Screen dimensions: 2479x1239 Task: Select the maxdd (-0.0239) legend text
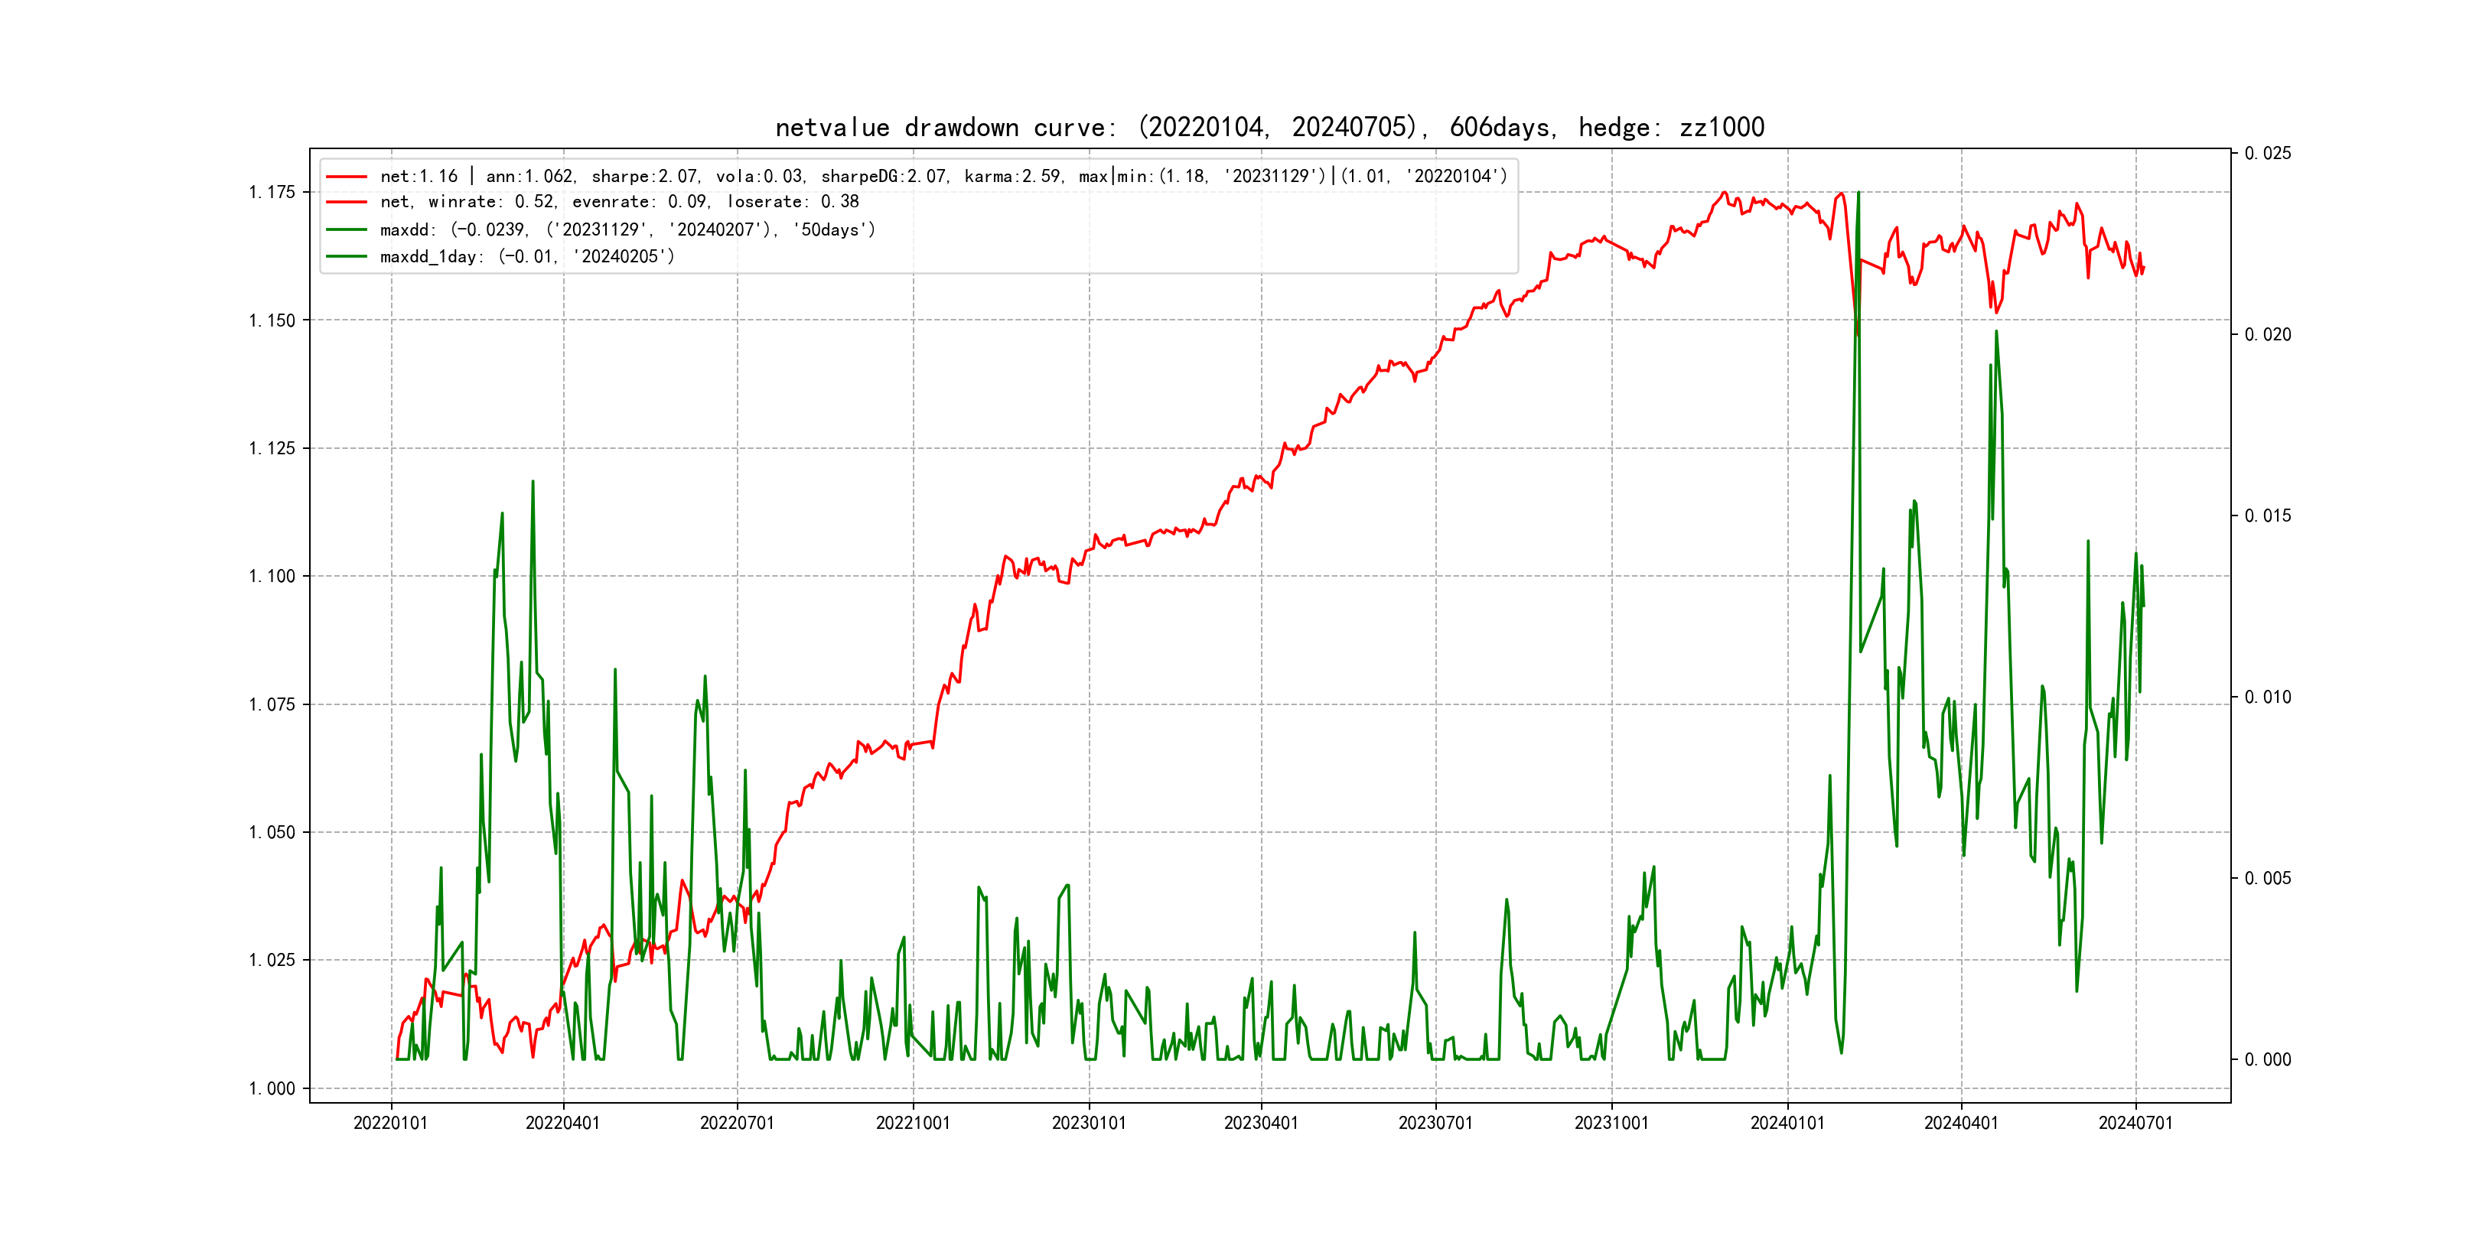627,230
